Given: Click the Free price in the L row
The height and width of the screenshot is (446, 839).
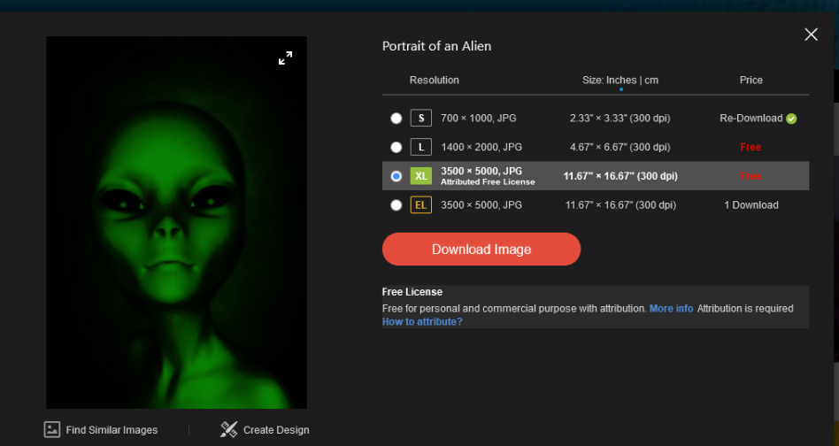Looking at the screenshot, I should point(750,147).
